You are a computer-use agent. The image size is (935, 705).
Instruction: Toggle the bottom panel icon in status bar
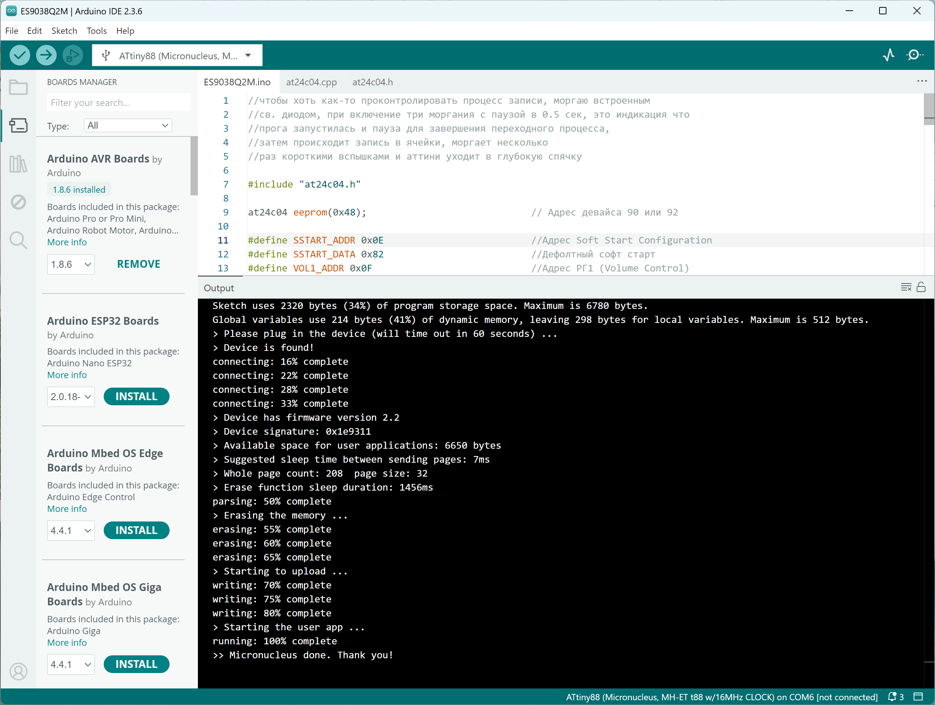[918, 697]
